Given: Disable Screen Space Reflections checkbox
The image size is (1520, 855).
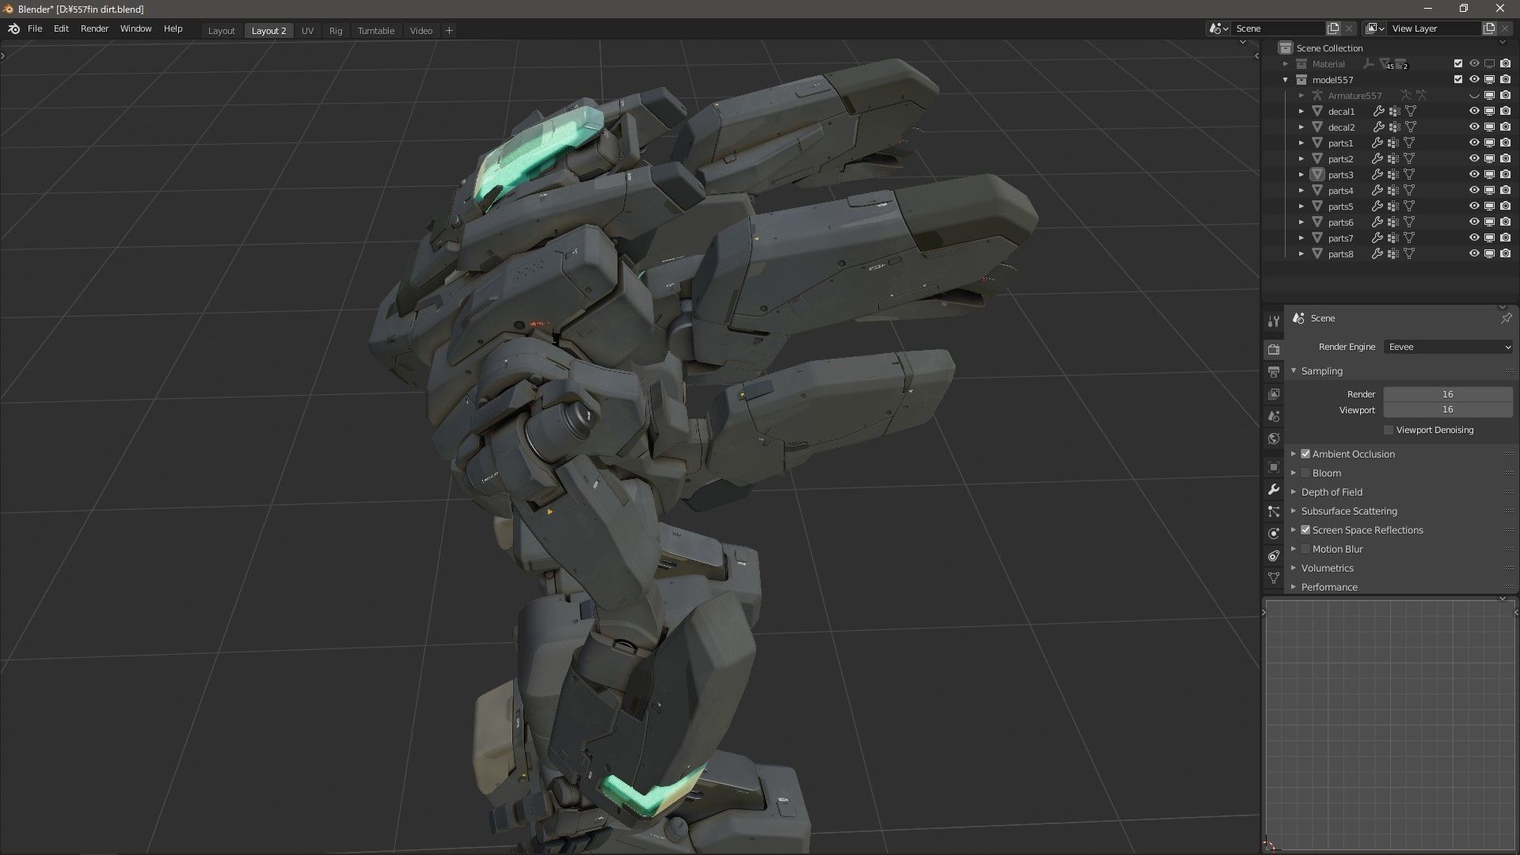Looking at the screenshot, I should tap(1305, 530).
